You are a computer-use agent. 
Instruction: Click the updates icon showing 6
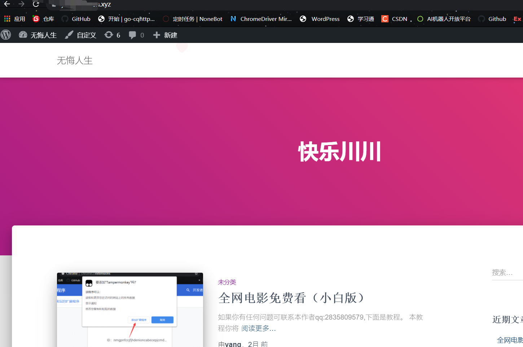(112, 35)
